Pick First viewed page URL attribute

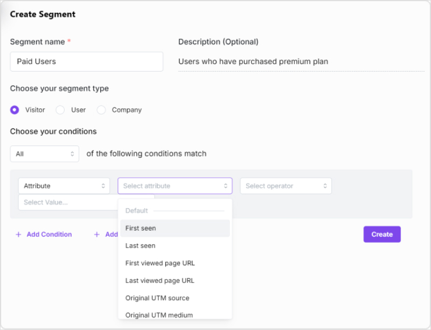[x=175, y=263]
